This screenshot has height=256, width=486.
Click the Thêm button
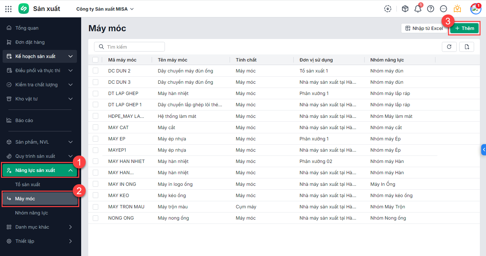pos(464,28)
